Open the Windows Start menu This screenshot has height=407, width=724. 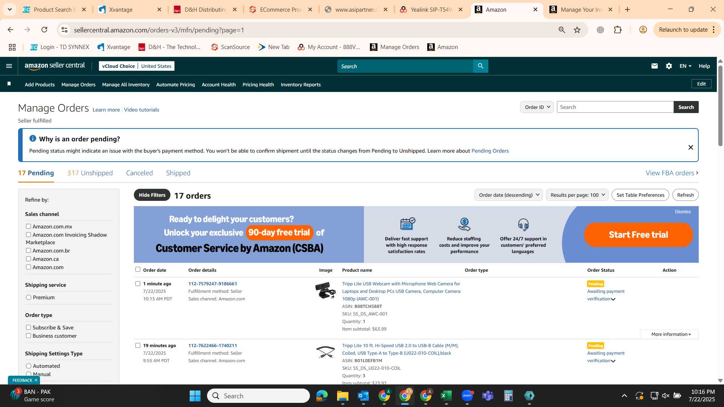coord(195,396)
